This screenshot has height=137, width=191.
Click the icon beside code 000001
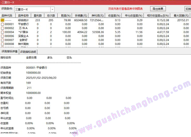[3, 24]
